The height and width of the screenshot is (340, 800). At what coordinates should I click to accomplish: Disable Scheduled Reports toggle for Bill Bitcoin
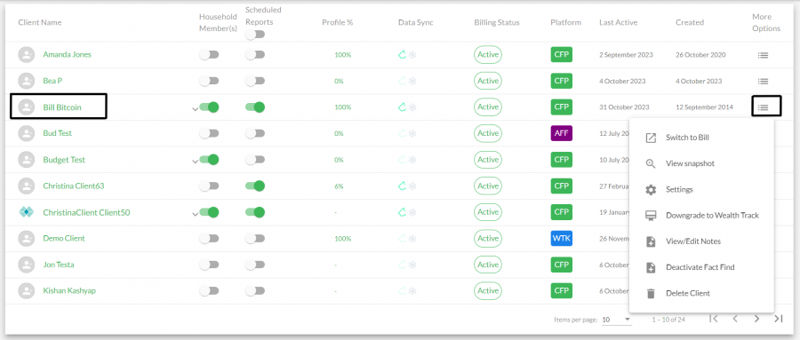[x=255, y=107]
